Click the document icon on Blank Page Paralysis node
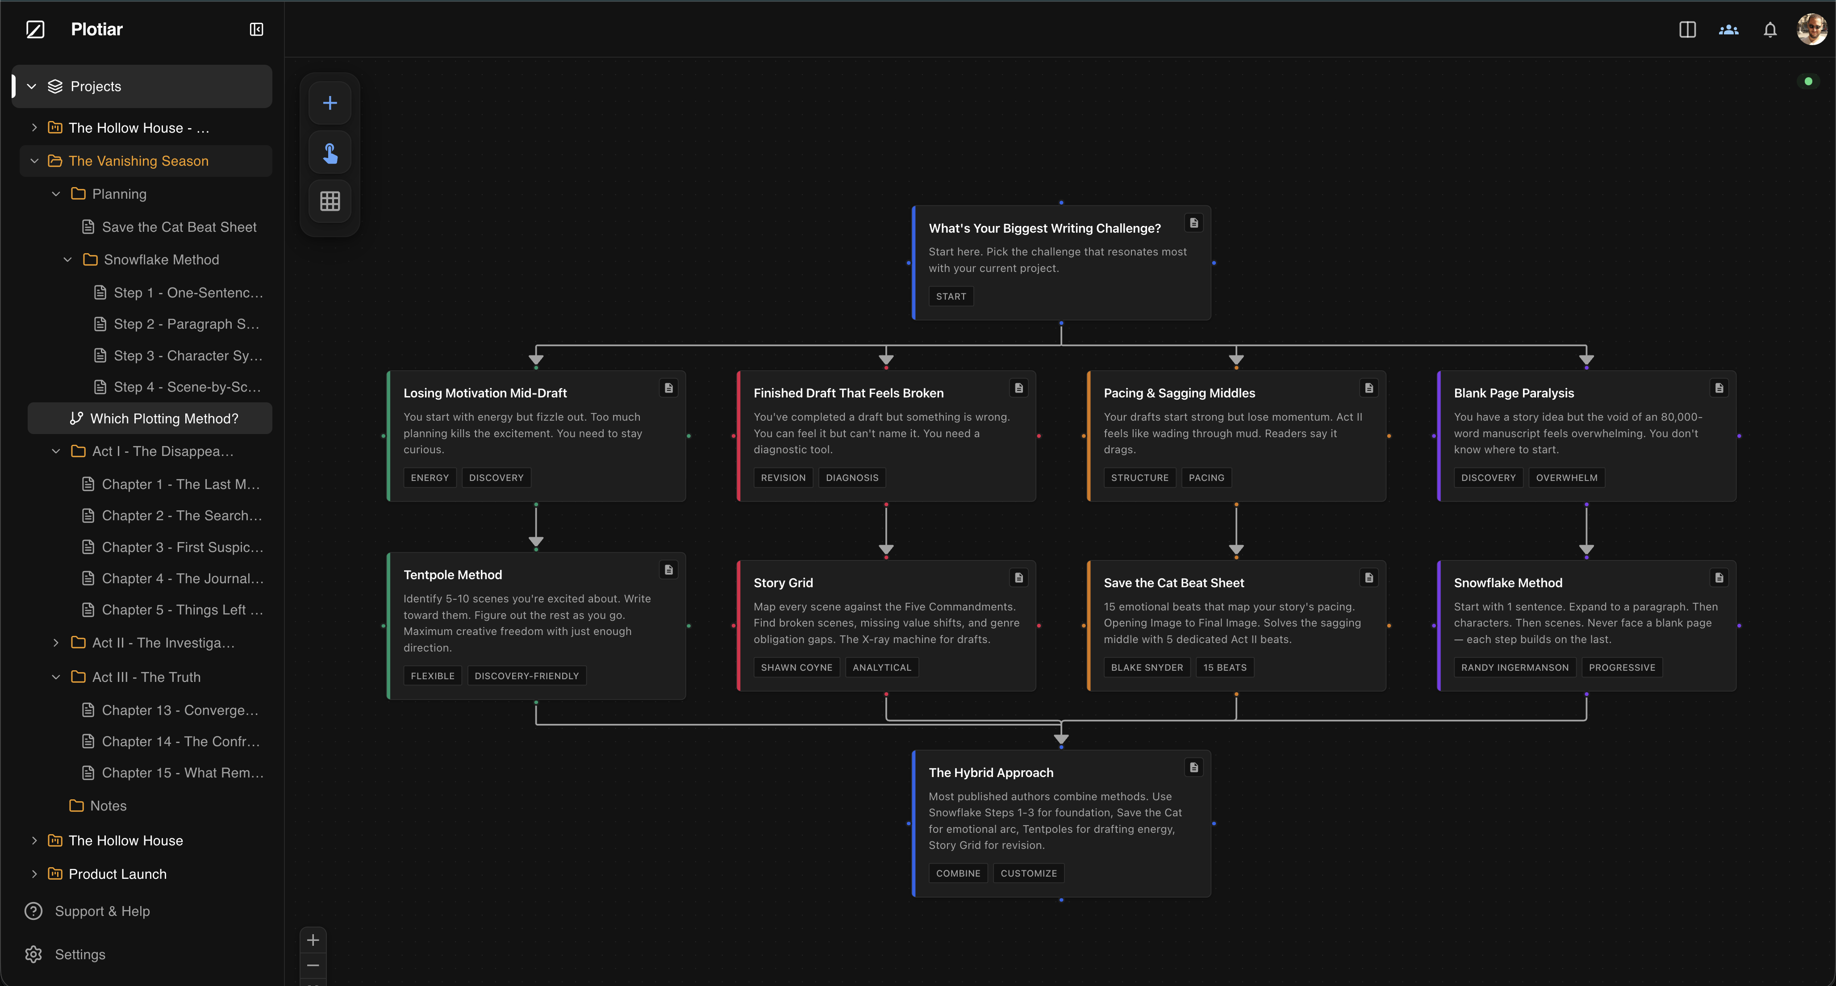 (x=1720, y=387)
